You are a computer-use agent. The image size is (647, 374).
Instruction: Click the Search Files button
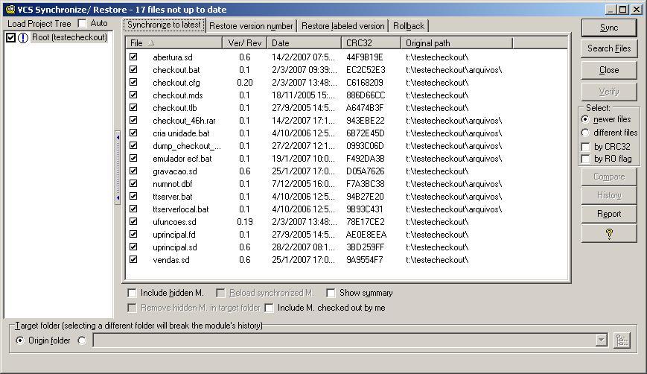(x=608, y=48)
